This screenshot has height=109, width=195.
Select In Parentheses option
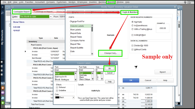point(132,25)
